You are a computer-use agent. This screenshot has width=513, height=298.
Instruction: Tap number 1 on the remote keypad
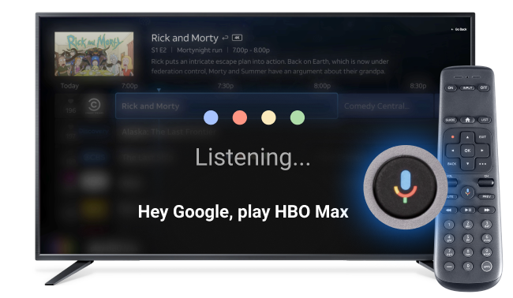[449, 225]
